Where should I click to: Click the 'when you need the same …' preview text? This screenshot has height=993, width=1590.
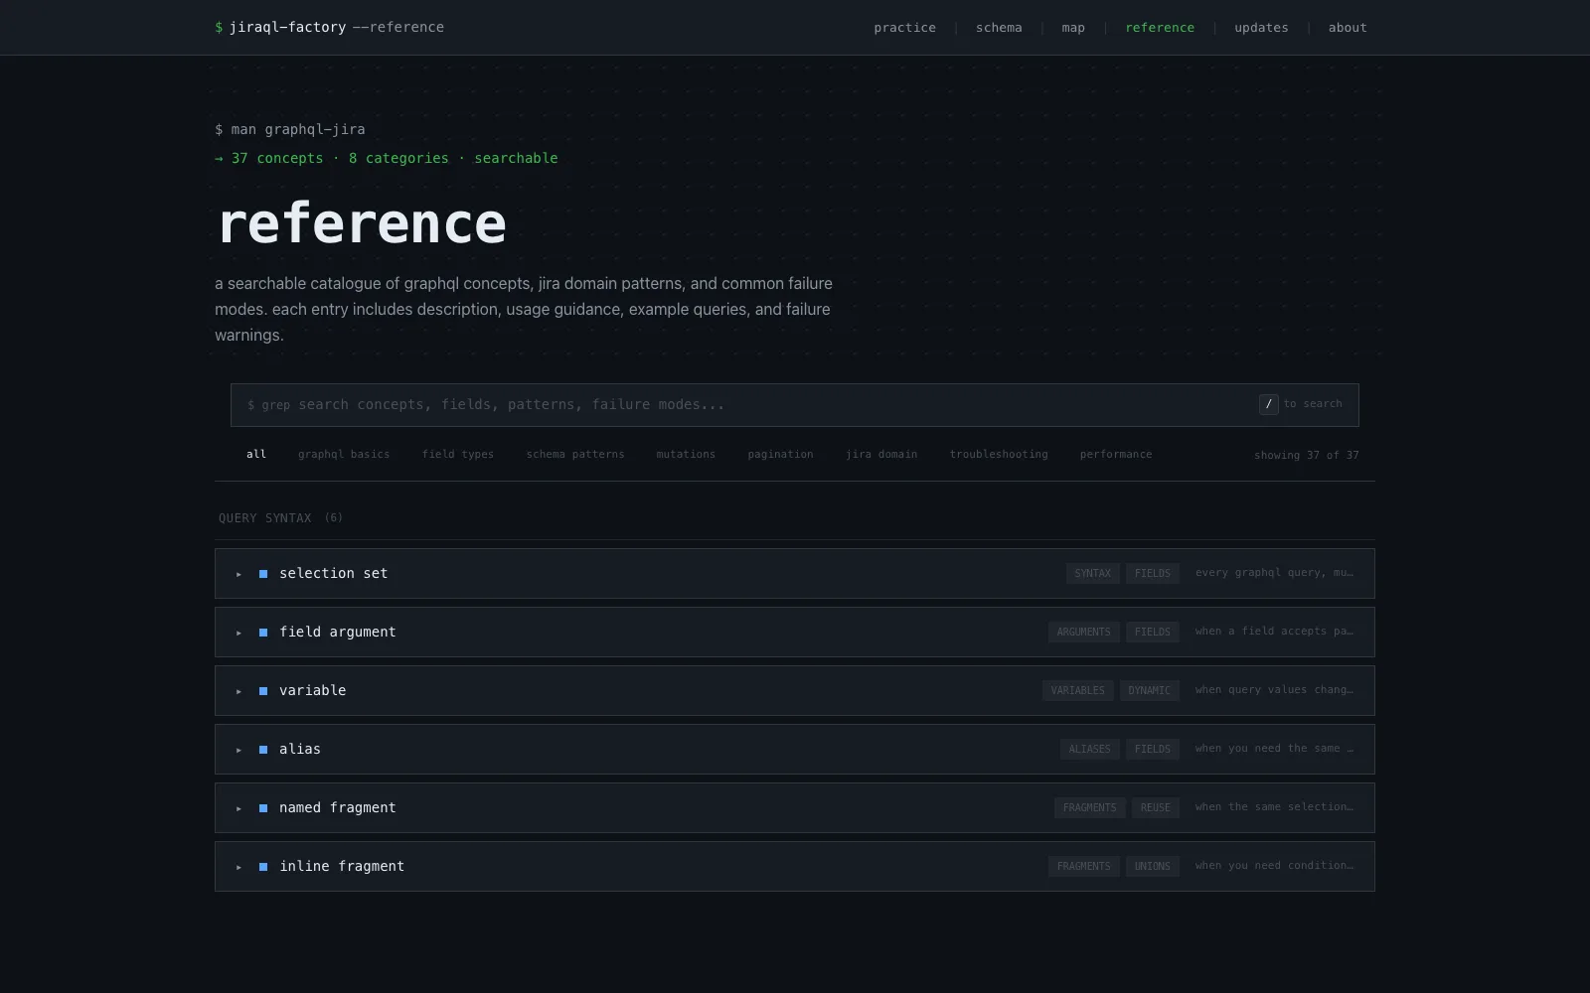pos(1275,749)
